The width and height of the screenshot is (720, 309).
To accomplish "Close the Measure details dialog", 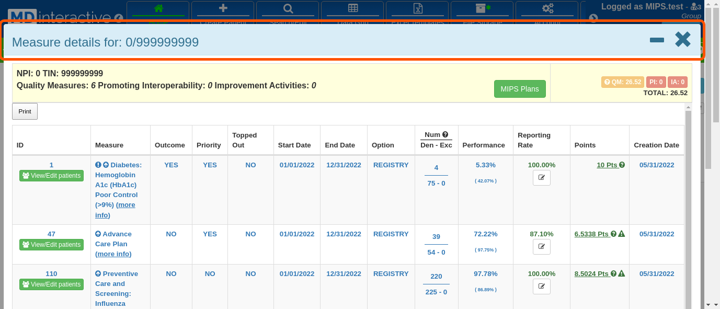I will click(682, 40).
